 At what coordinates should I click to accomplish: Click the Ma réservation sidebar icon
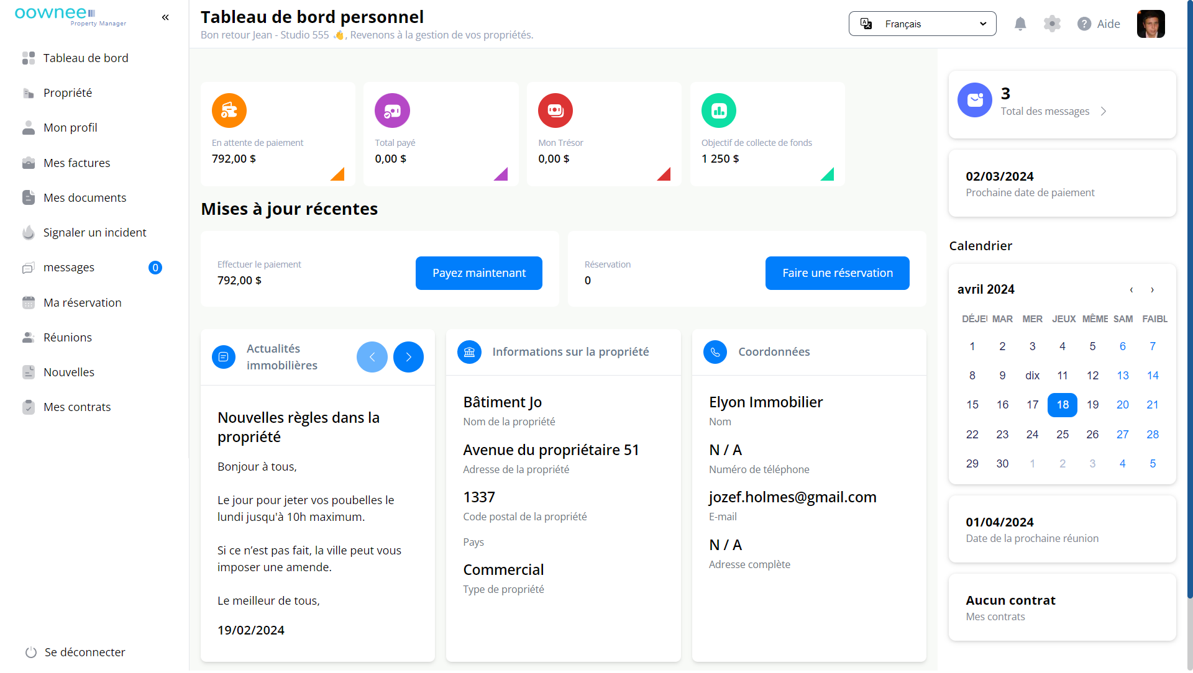point(28,302)
